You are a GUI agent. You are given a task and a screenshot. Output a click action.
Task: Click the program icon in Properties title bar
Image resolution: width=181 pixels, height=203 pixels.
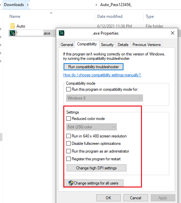click(62, 33)
